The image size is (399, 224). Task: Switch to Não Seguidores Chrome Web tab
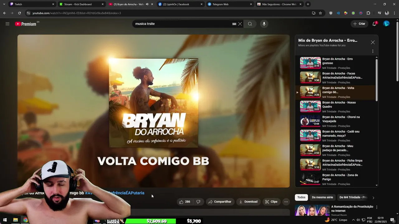279,4
